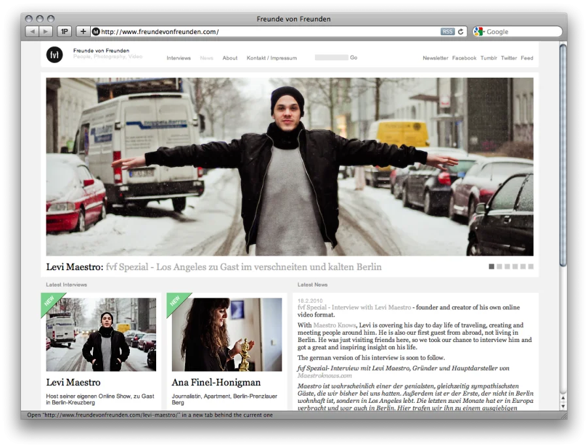588x448 pixels.
Task: Click the site search input field
Action: coord(331,58)
